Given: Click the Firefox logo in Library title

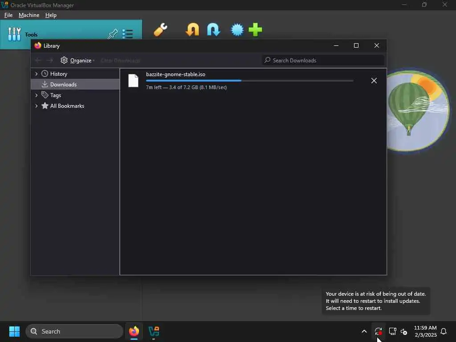Looking at the screenshot, I should point(38,46).
